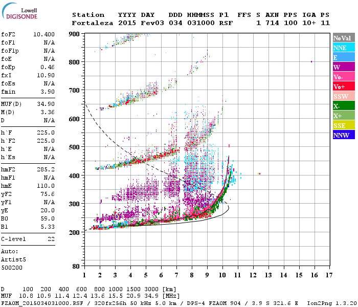This screenshot has height=307, width=358.
Task: Click the 10 MHz frequency axis label
Action: pos(222,275)
